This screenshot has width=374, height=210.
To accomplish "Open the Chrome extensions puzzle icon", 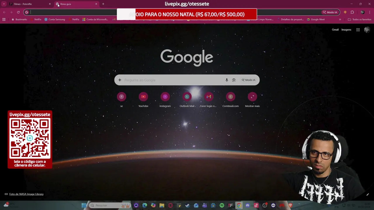I will point(352,12).
